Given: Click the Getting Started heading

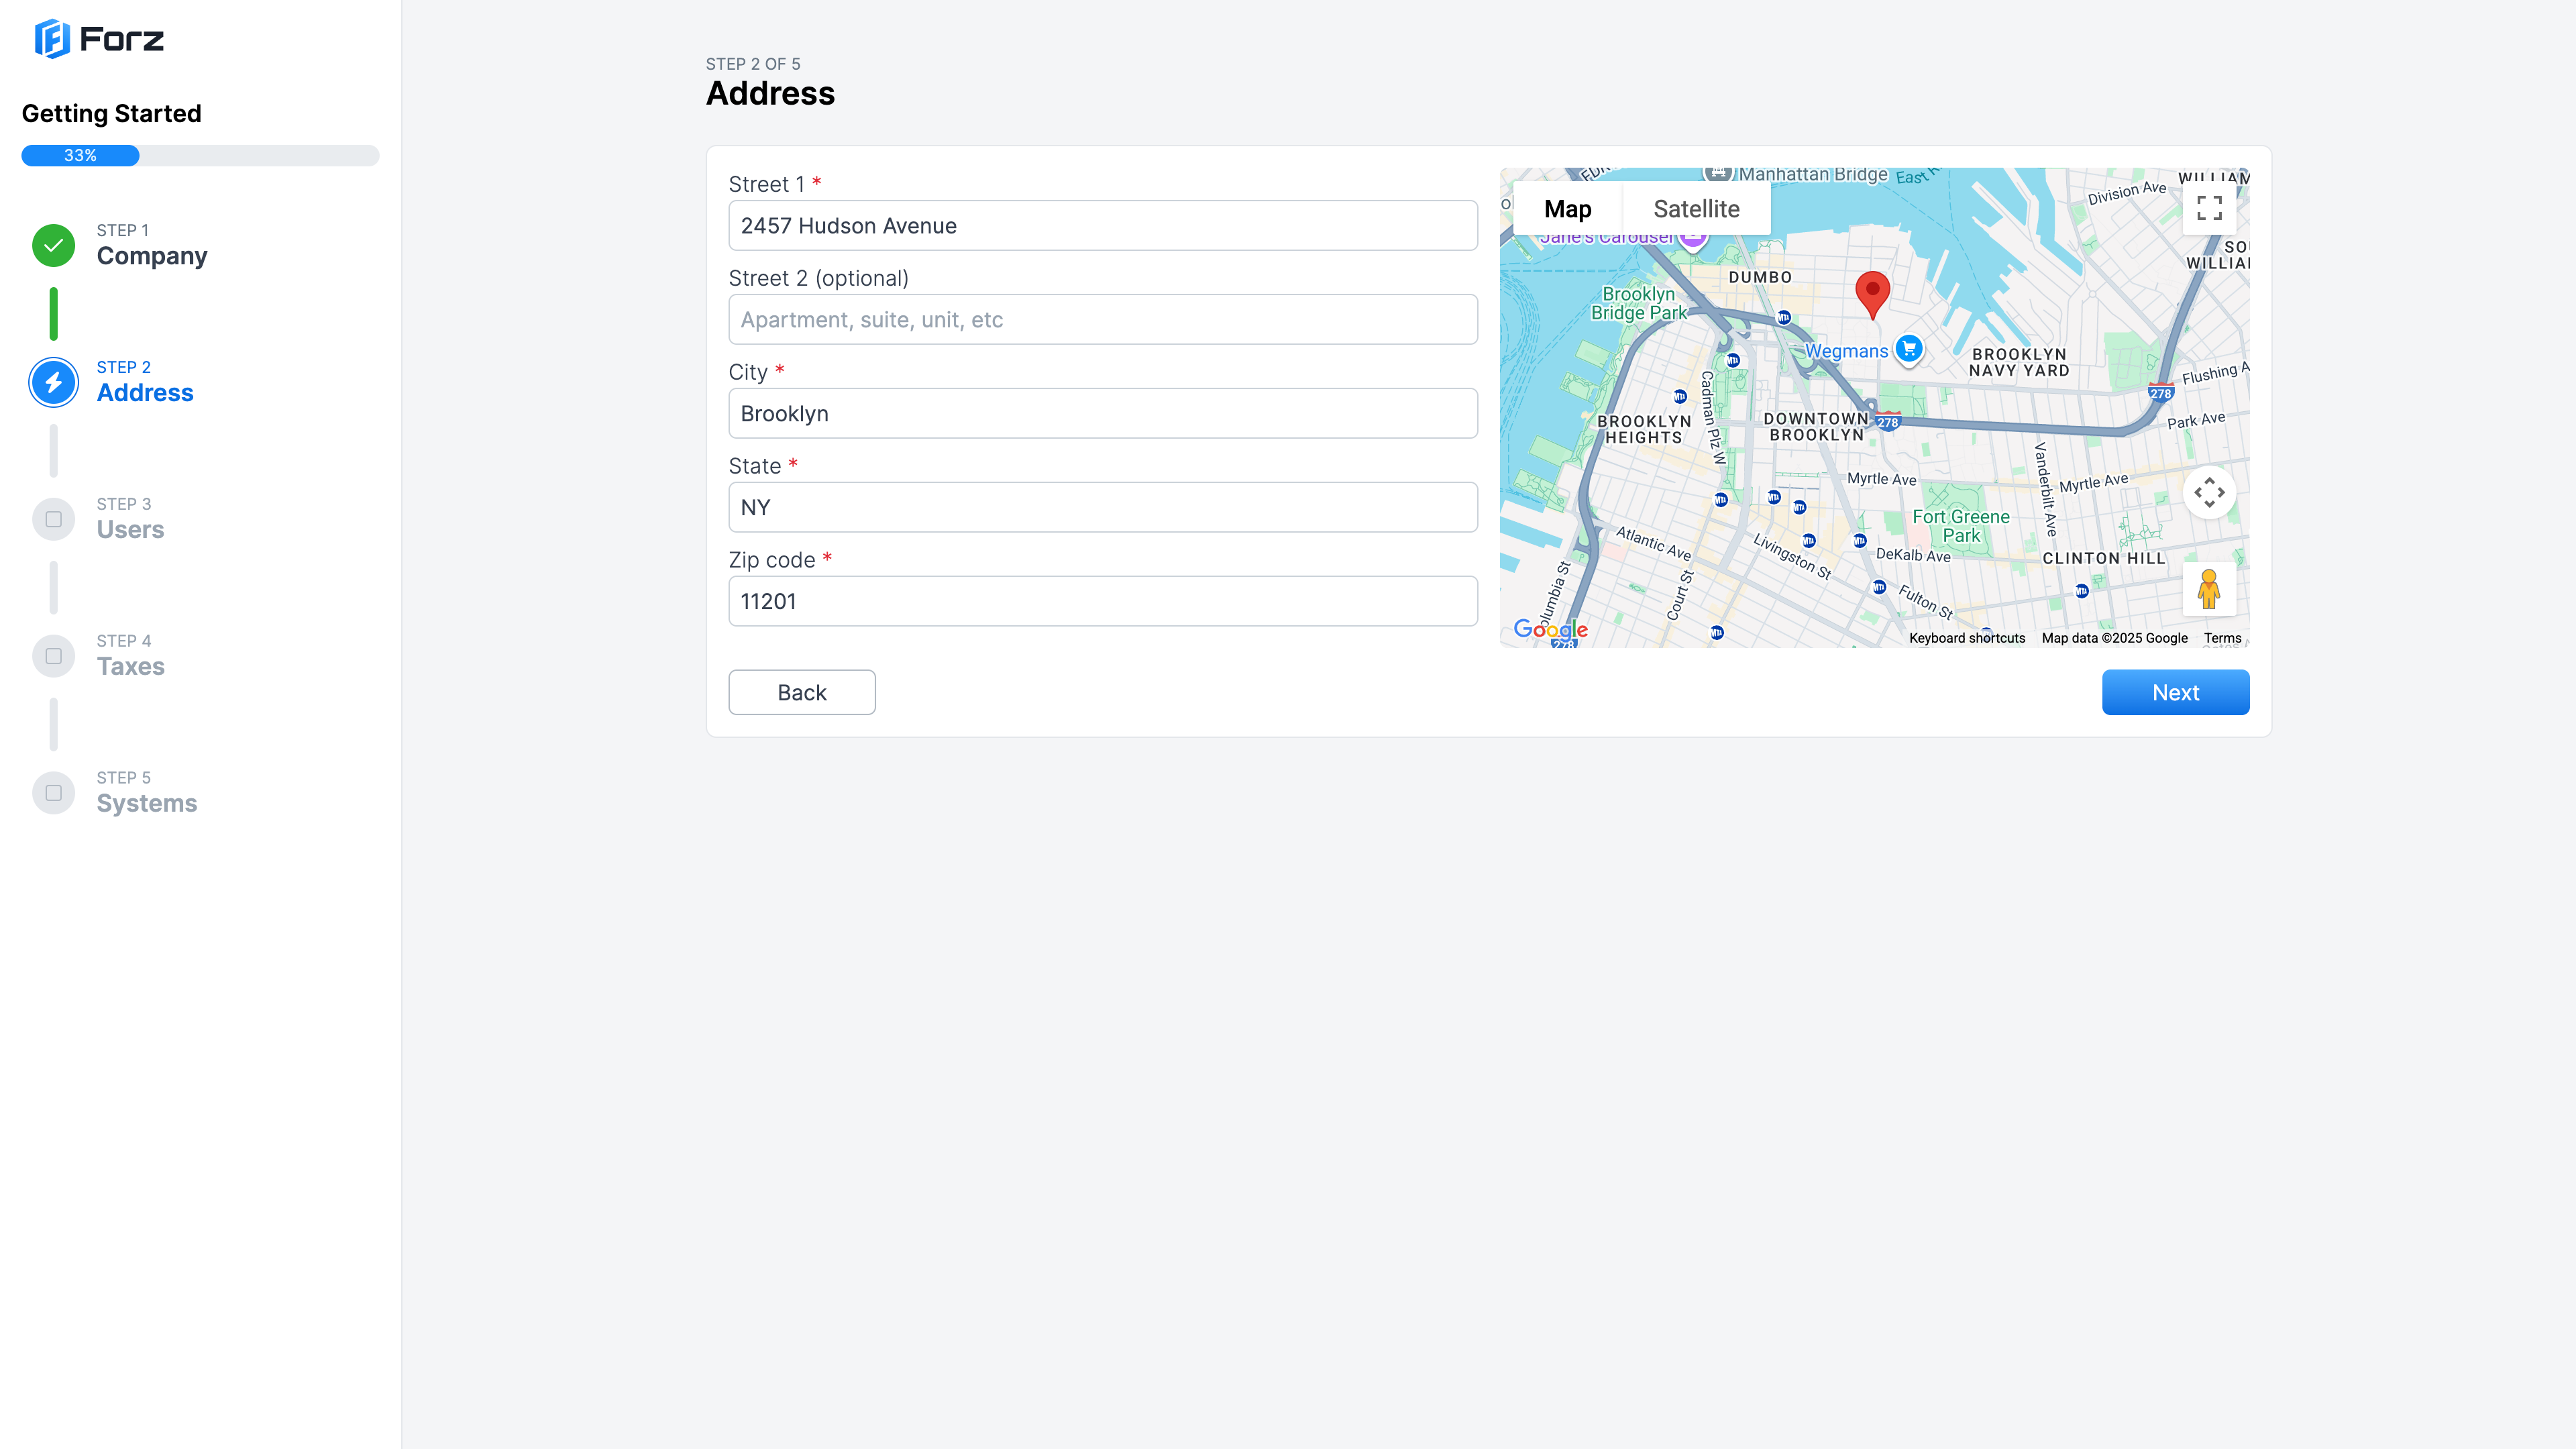Looking at the screenshot, I should pyautogui.click(x=112, y=113).
